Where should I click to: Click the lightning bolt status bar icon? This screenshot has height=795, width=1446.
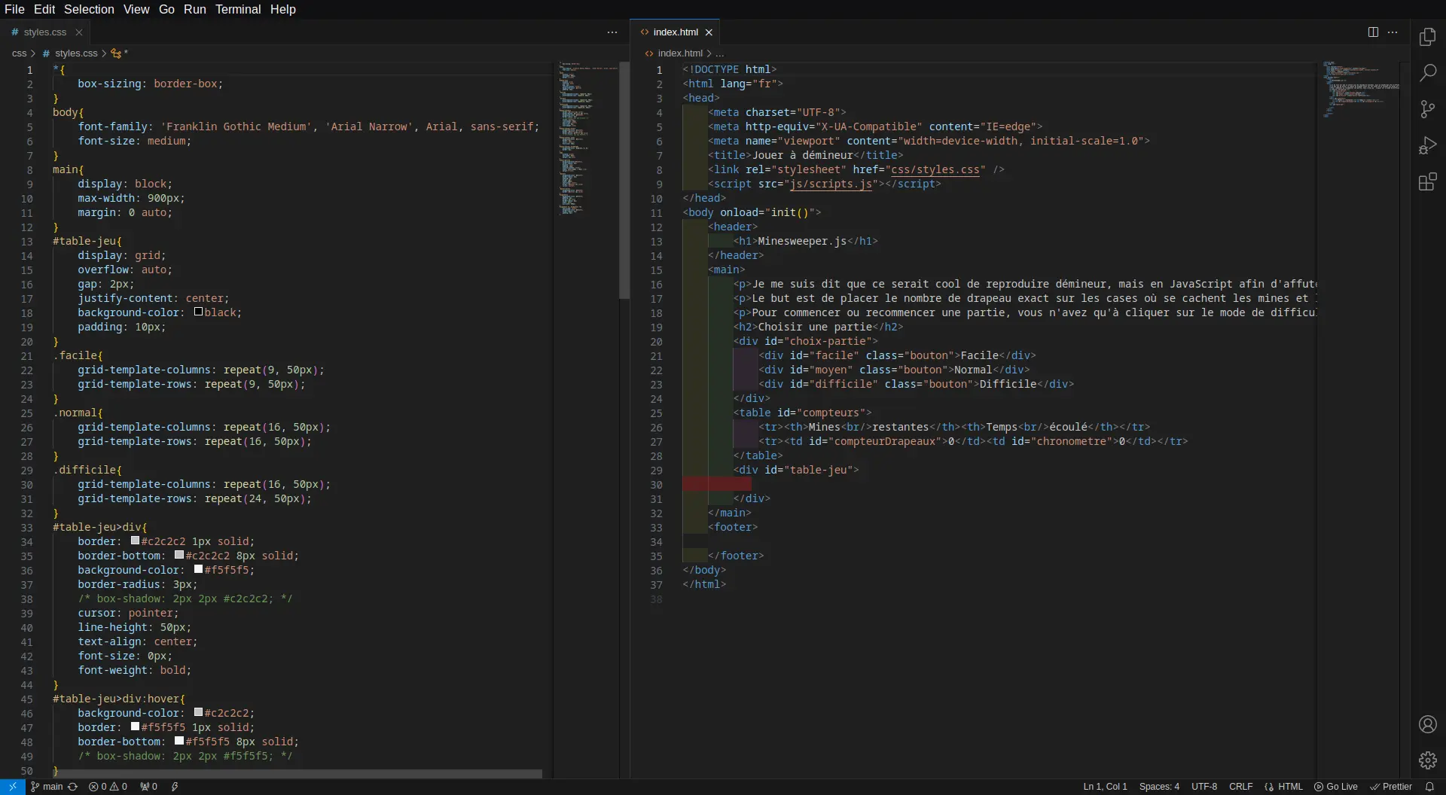coord(175,787)
